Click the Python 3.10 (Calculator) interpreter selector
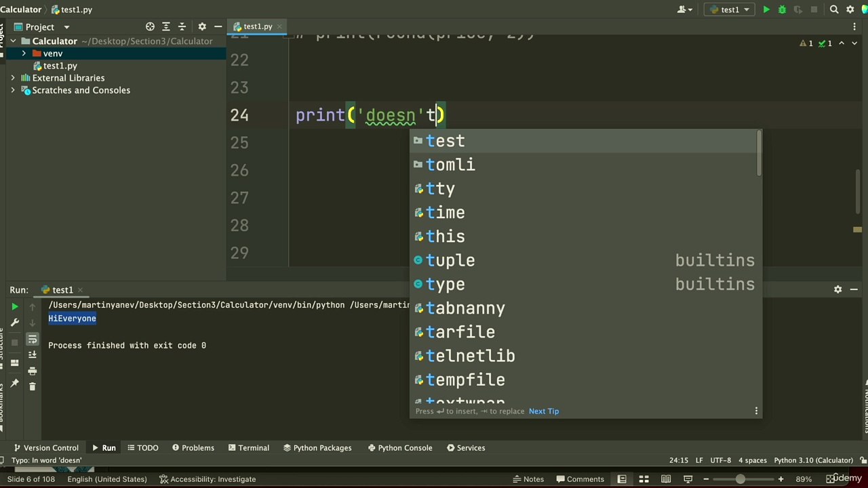 [x=814, y=460]
